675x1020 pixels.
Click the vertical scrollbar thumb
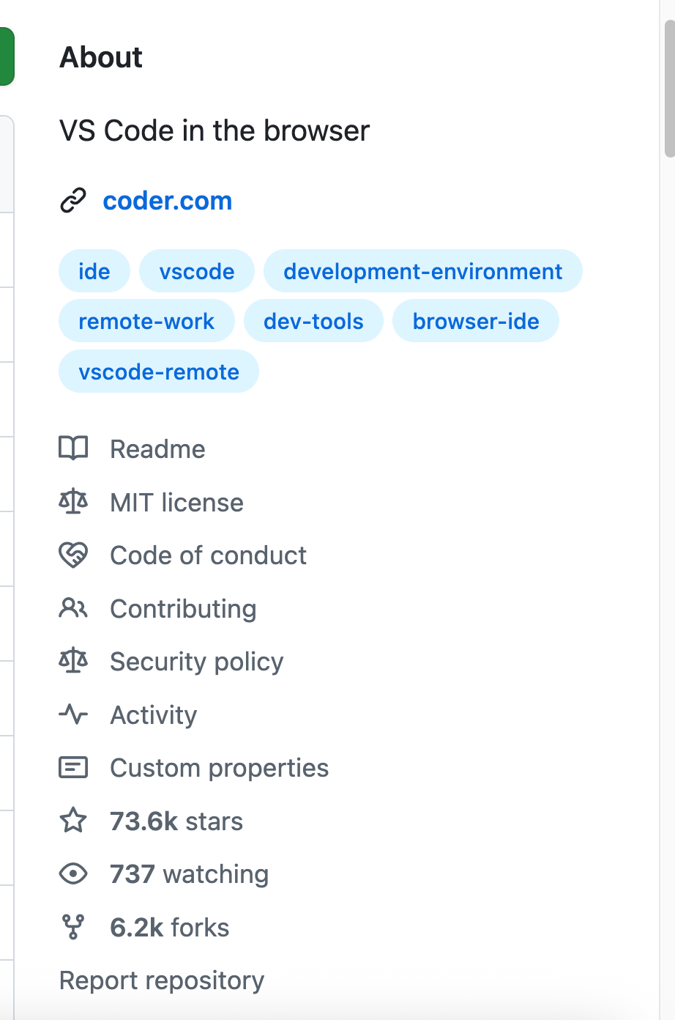[669, 88]
